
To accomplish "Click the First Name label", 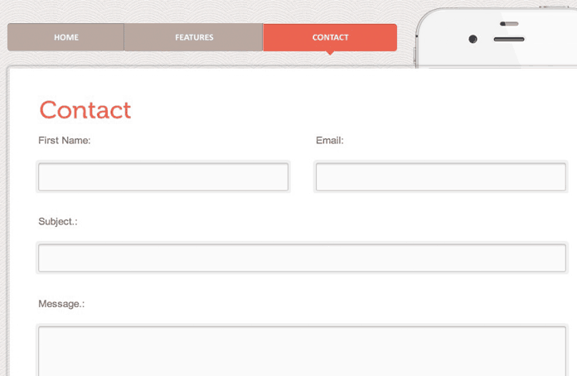I will tap(65, 141).
